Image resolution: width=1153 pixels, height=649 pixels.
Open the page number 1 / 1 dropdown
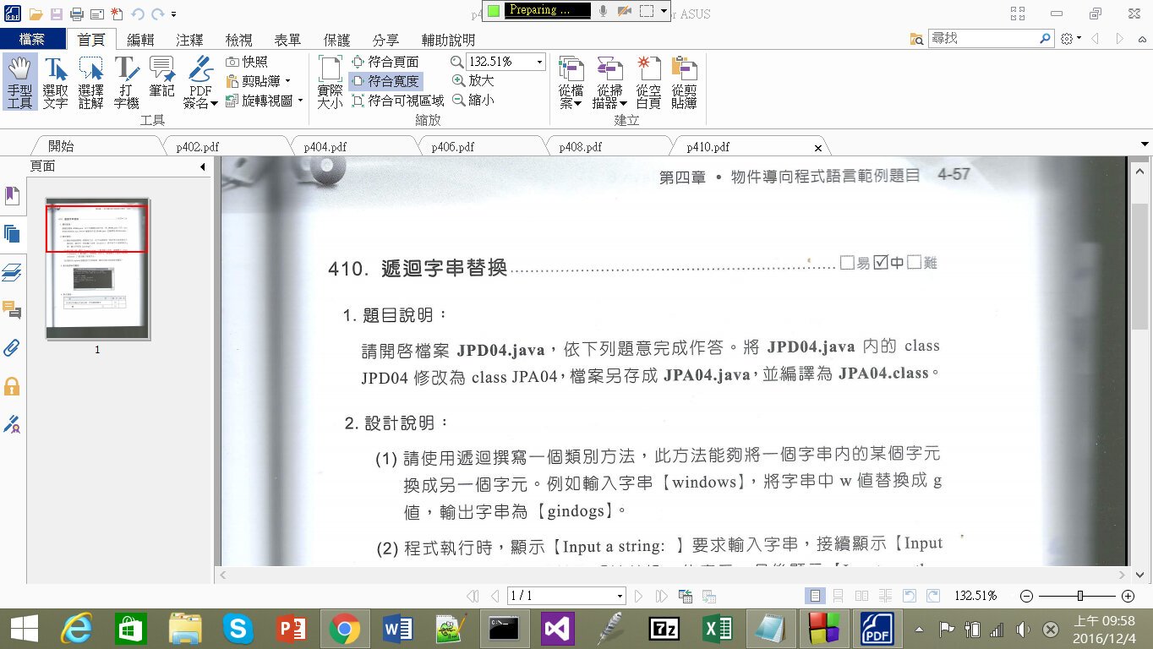tap(620, 596)
